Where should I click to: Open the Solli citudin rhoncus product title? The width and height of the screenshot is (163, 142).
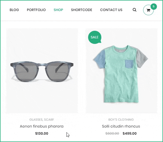coord(121,126)
